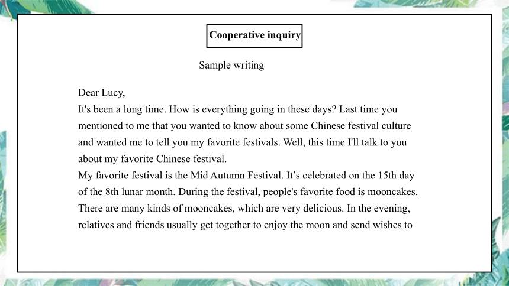This screenshot has height=286, width=509.
Task: Click the words I'll talk to you
Action: pyautogui.click(x=377, y=142)
